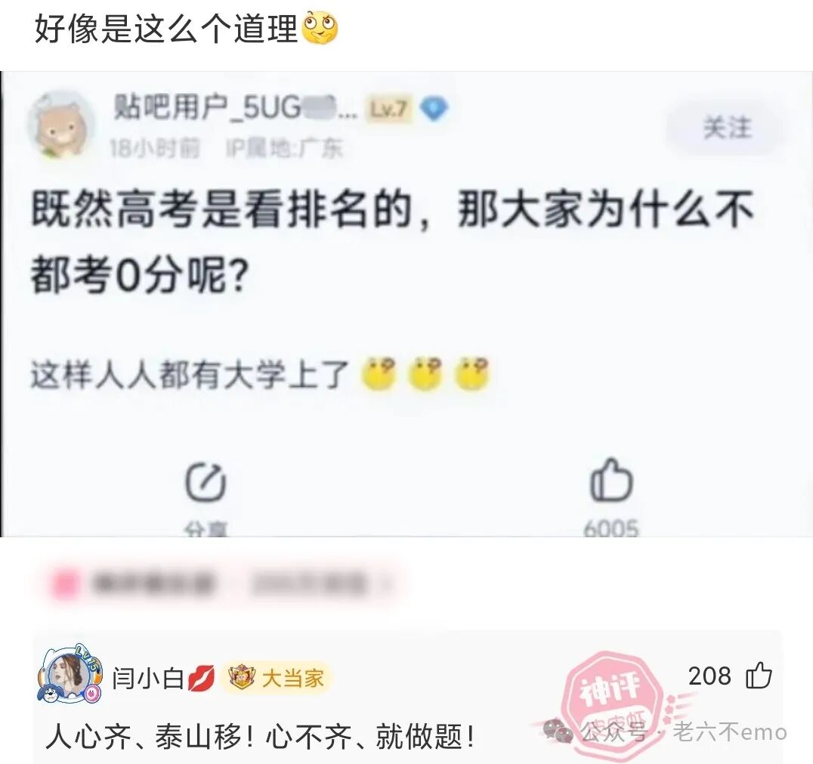This screenshot has height=764, width=813.
Task: Click the 大当家 title badge
Action: pos(277,678)
